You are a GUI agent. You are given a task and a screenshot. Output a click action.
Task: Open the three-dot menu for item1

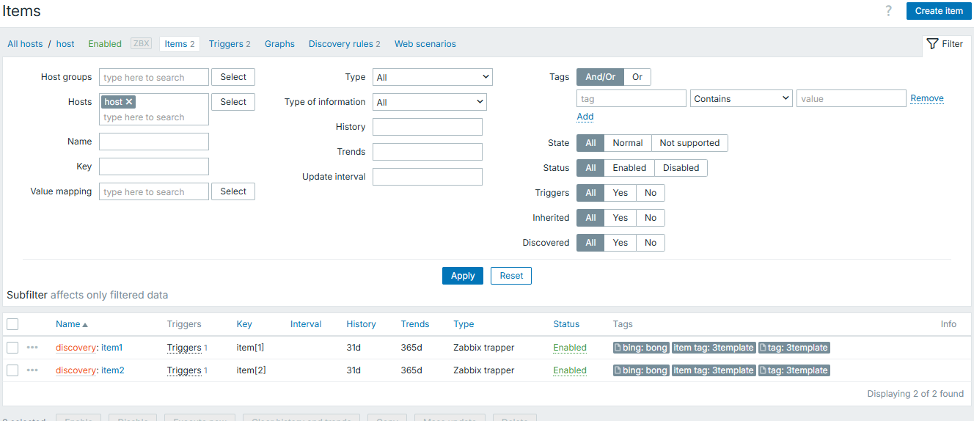(x=32, y=348)
